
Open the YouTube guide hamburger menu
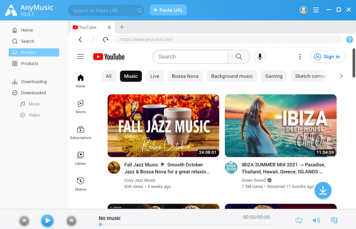click(x=81, y=56)
